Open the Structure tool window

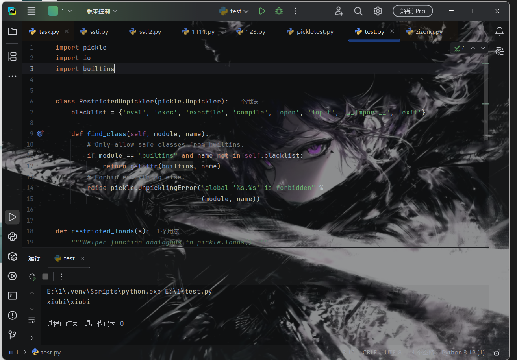[x=12, y=56]
